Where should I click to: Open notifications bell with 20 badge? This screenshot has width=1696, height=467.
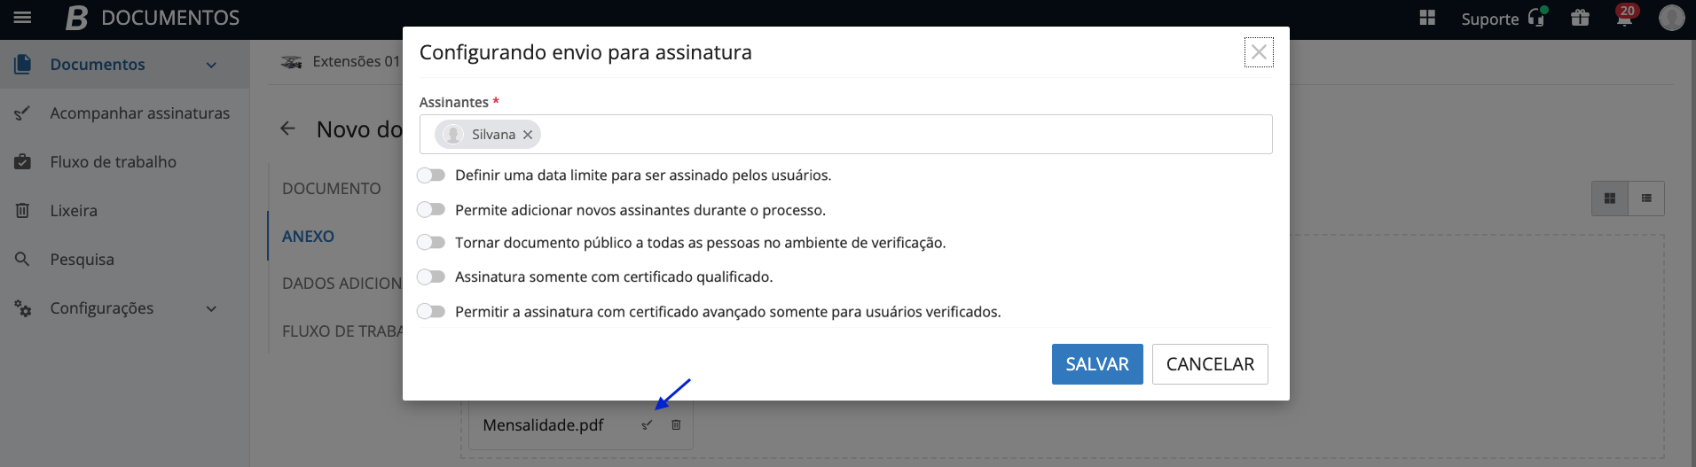click(x=1624, y=17)
